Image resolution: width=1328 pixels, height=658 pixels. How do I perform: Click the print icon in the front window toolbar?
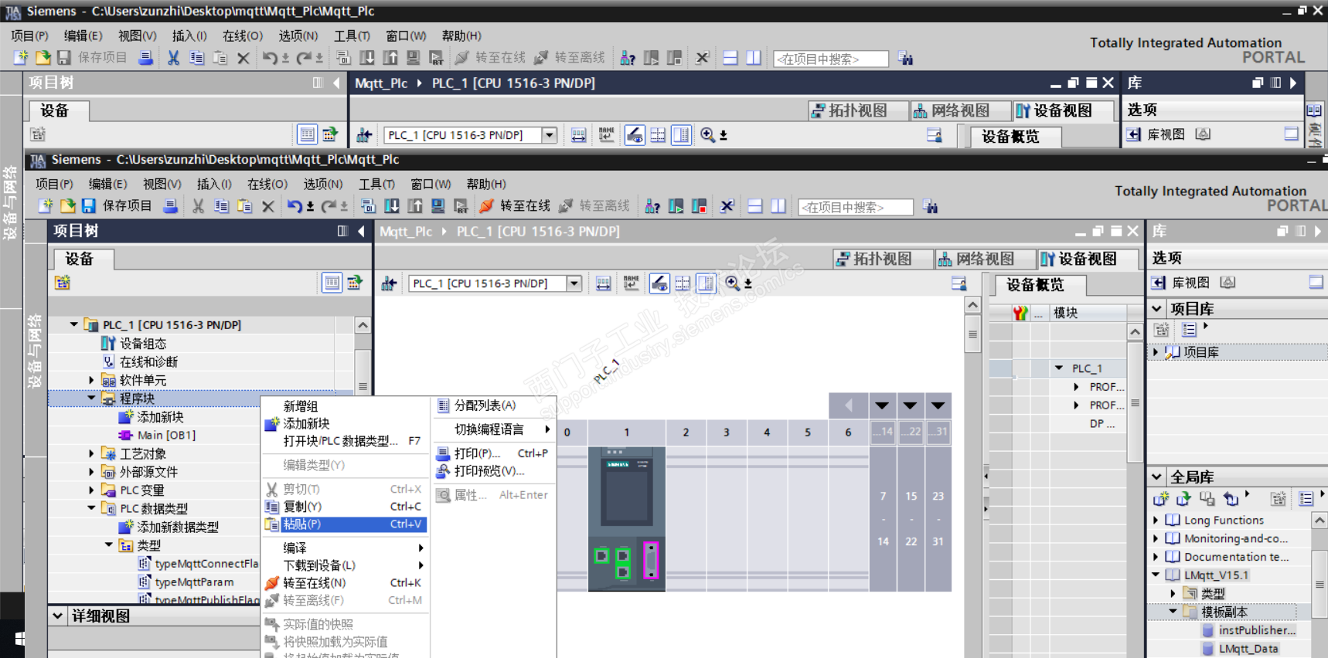coord(171,206)
